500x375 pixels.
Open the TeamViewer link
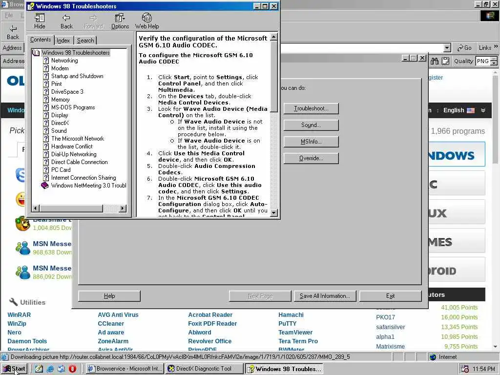point(295,332)
